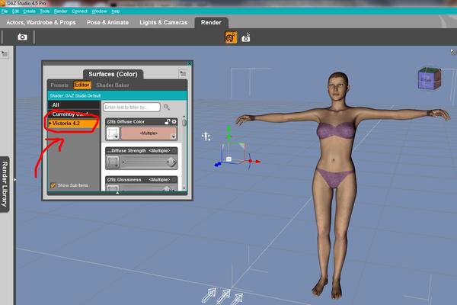Activate the camera-with-cursor spot render tool
This screenshot has height=305, width=457.
[x=246, y=37]
